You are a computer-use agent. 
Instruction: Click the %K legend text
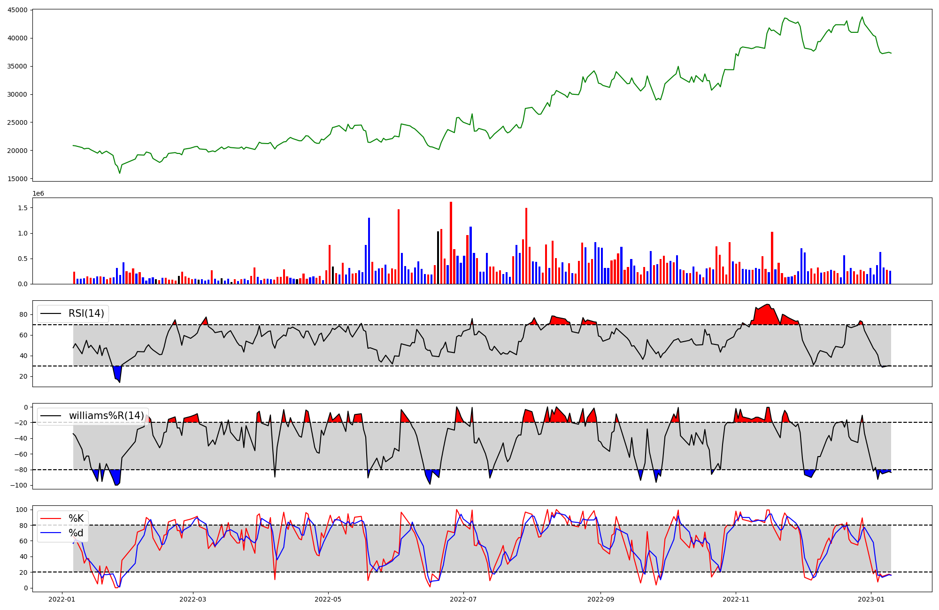[76, 518]
